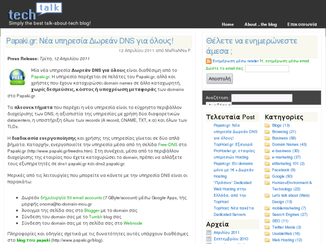Open the Blogger link
This screenshot has width=326, height=244.
(92, 210)
